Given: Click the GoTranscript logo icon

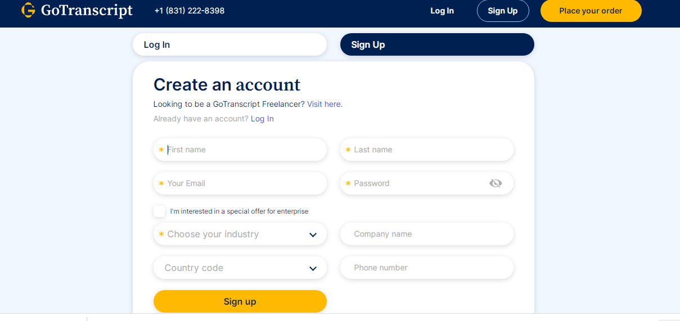Looking at the screenshot, I should pyautogui.click(x=28, y=11).
